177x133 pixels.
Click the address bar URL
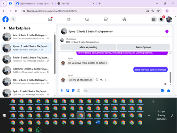pyautogui.click(x=52, y=11)
